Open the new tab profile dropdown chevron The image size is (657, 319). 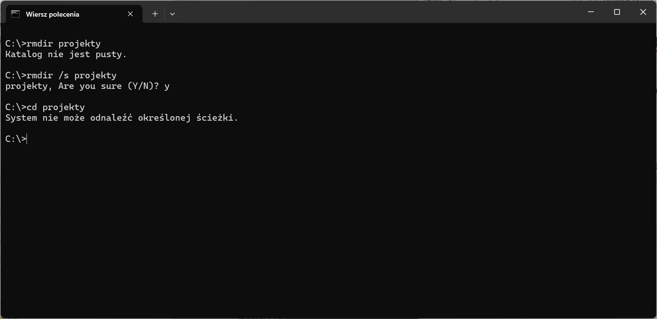[172, 14]
